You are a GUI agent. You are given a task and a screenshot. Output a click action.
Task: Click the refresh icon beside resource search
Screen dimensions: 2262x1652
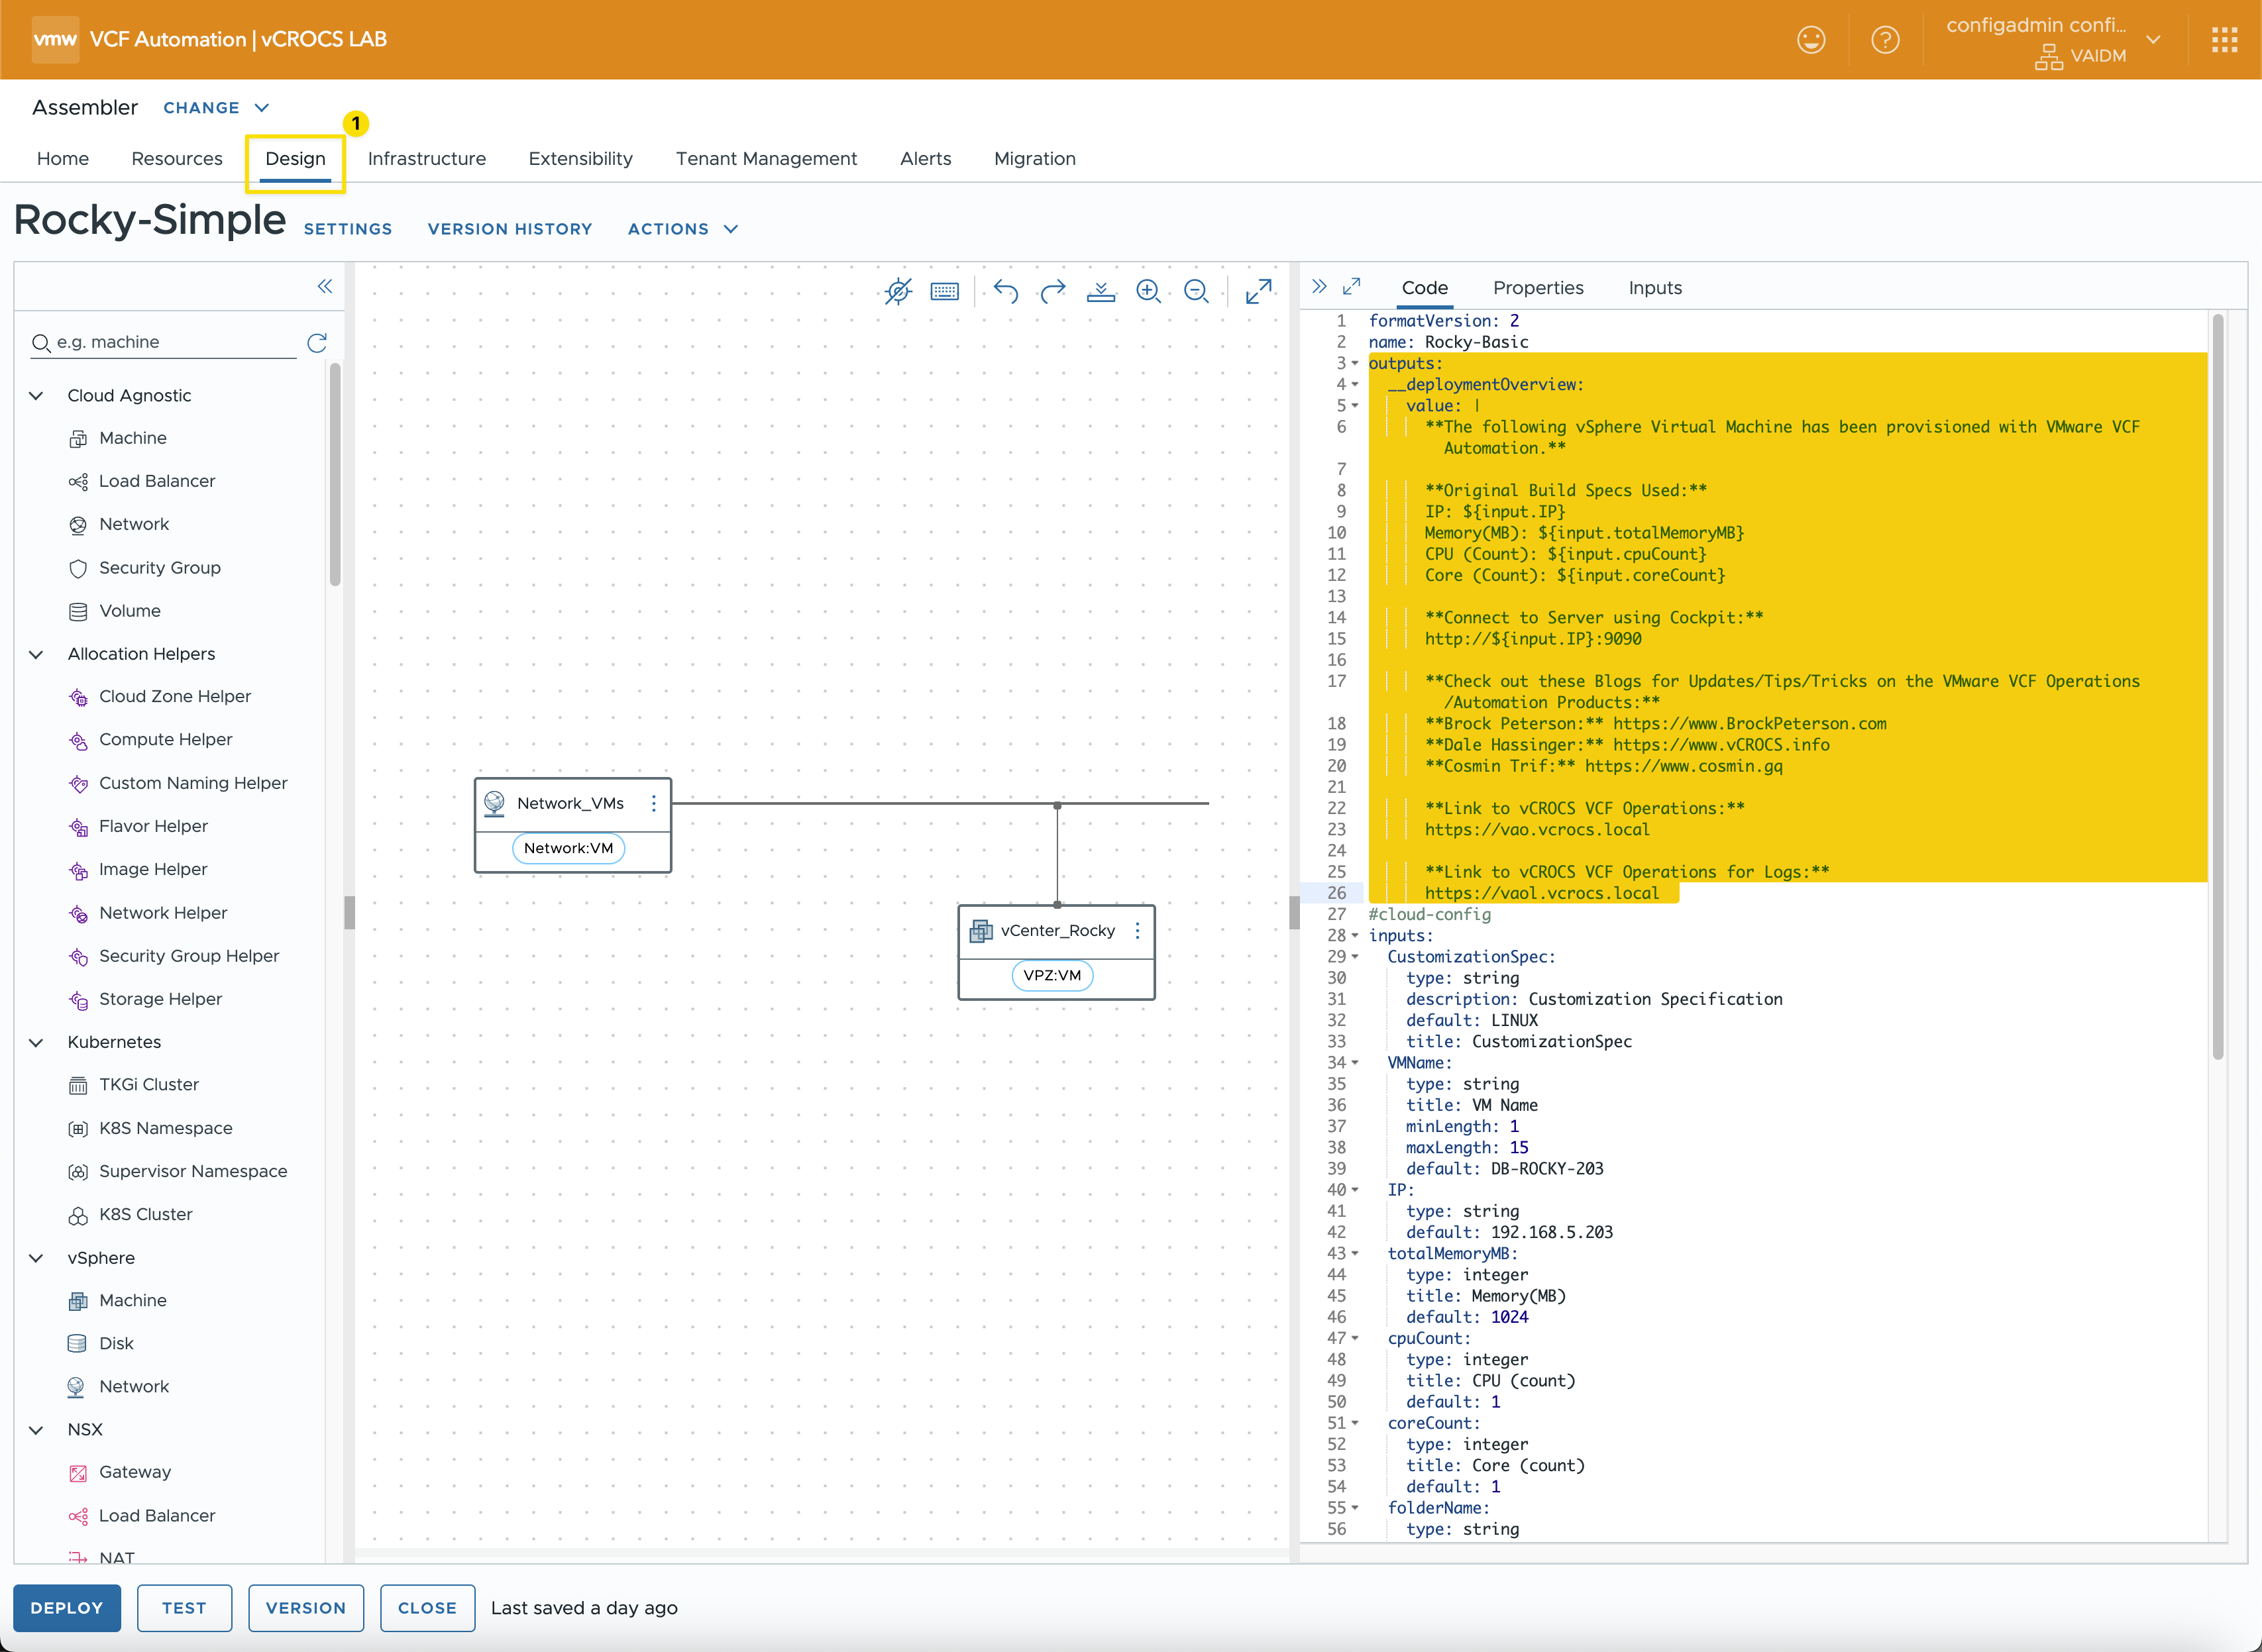click(317, 343)
